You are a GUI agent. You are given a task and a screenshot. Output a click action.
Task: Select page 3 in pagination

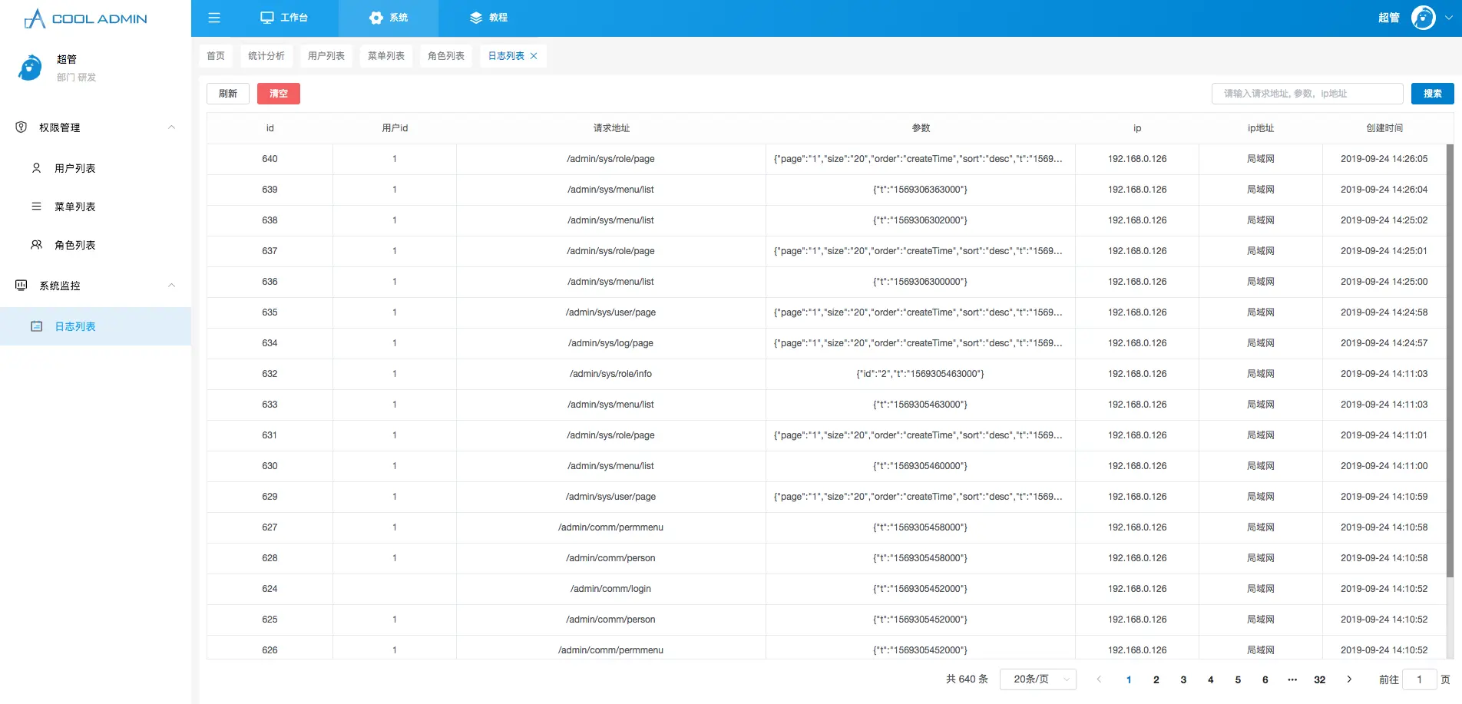click(x=1183, y=679)
